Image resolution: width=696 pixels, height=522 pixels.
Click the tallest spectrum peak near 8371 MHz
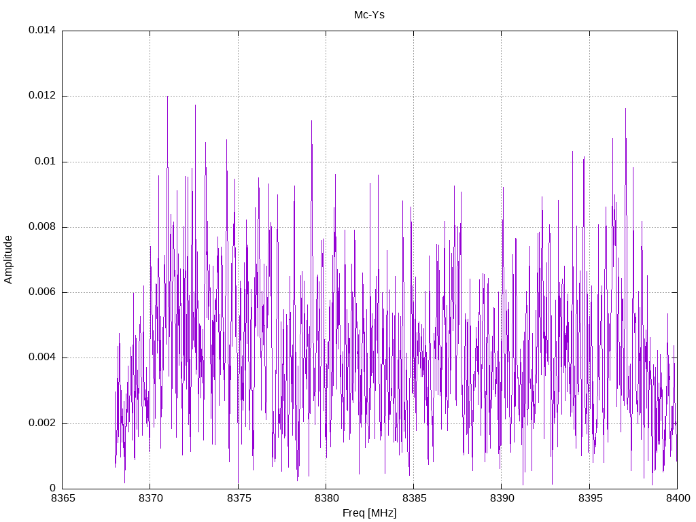tap(167, 97)
